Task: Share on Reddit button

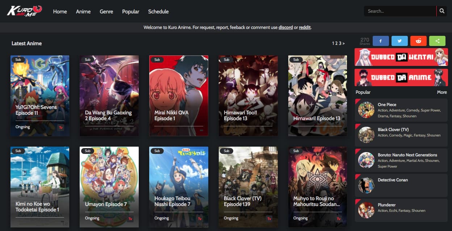Action: click(418, 41)
